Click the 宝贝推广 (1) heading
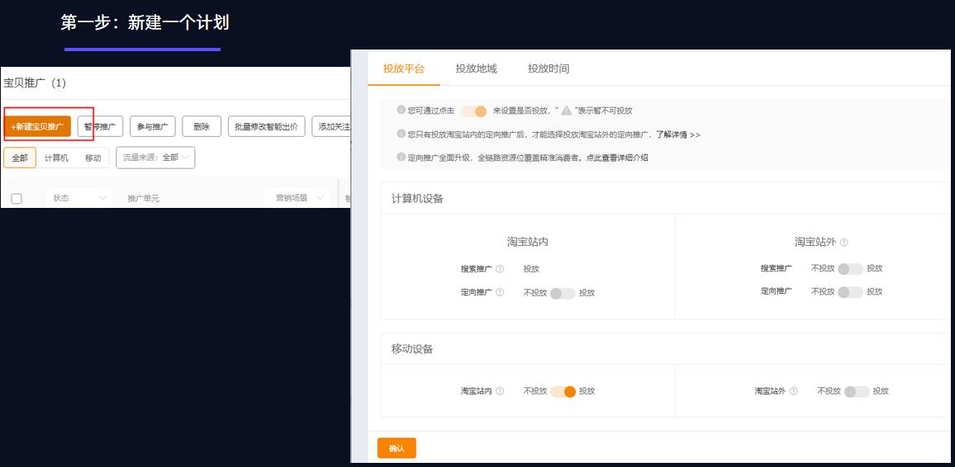 [x=35, y=83]
